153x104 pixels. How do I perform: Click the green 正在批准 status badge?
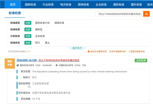point(141,60)
